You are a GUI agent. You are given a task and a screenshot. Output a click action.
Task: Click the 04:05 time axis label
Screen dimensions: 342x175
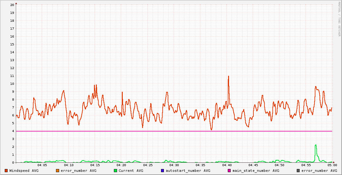click(x=42, y=165)
